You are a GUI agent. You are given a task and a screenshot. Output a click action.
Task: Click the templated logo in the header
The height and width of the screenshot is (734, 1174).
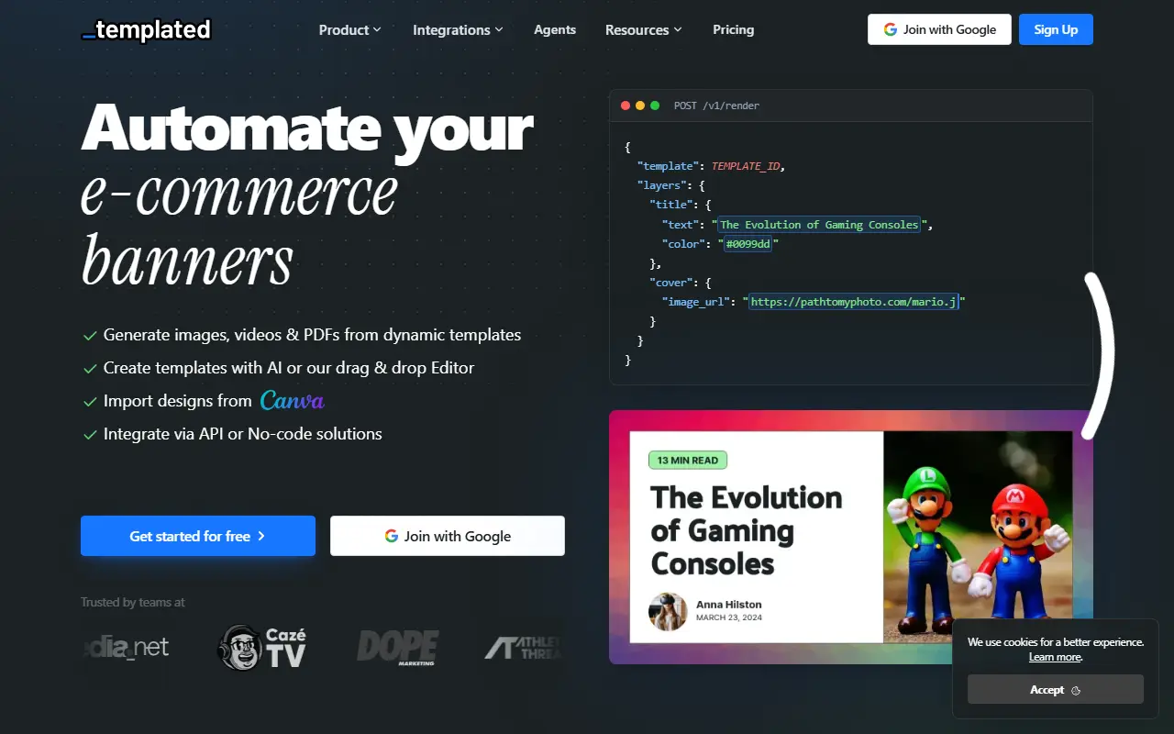[x=147, y=29]
